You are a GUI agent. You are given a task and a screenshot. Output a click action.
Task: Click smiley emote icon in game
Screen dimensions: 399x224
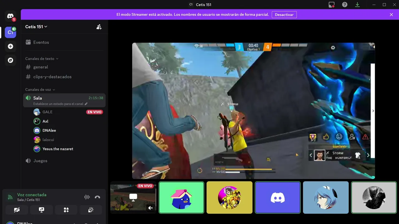click(x=339, y=137)
